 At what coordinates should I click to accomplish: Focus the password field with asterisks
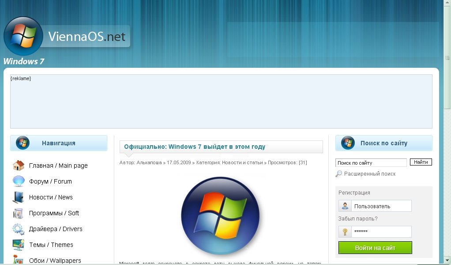pyautogui.click(x=381, y=232)
